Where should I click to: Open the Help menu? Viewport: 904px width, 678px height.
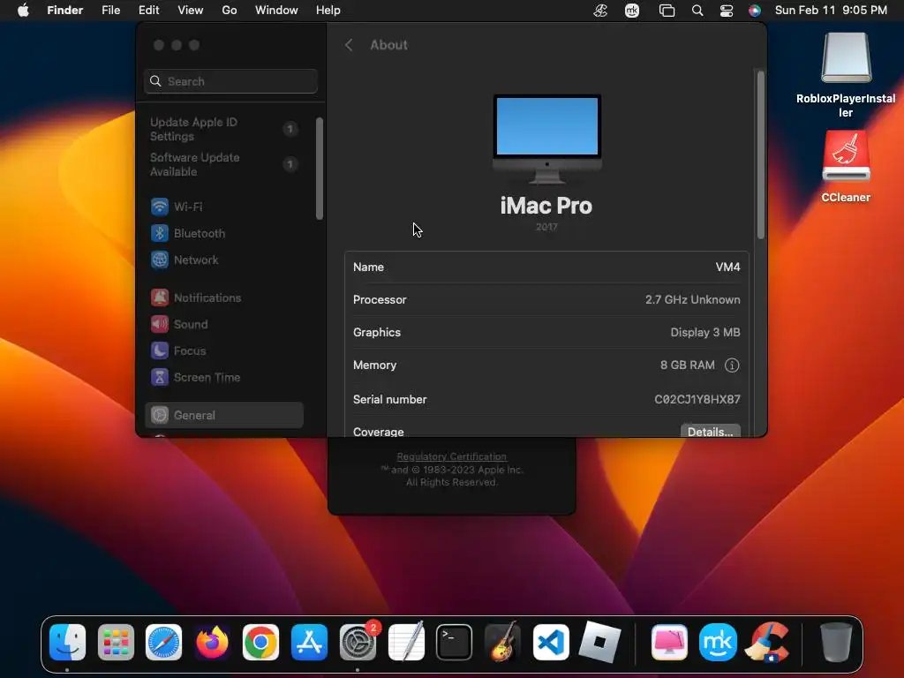(328, 11)
